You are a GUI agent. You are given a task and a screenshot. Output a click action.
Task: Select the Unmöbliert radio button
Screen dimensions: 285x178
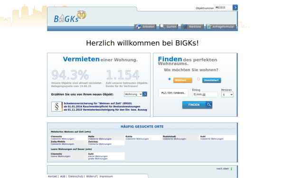[198, 79]
